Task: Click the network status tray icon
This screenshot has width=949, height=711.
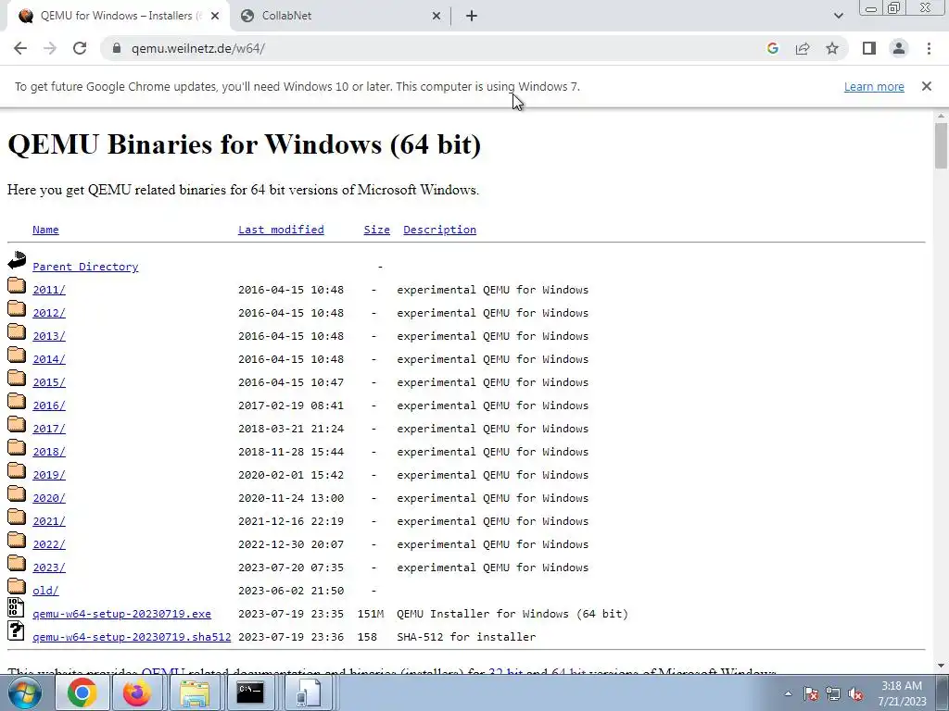Action: [833, 694]
